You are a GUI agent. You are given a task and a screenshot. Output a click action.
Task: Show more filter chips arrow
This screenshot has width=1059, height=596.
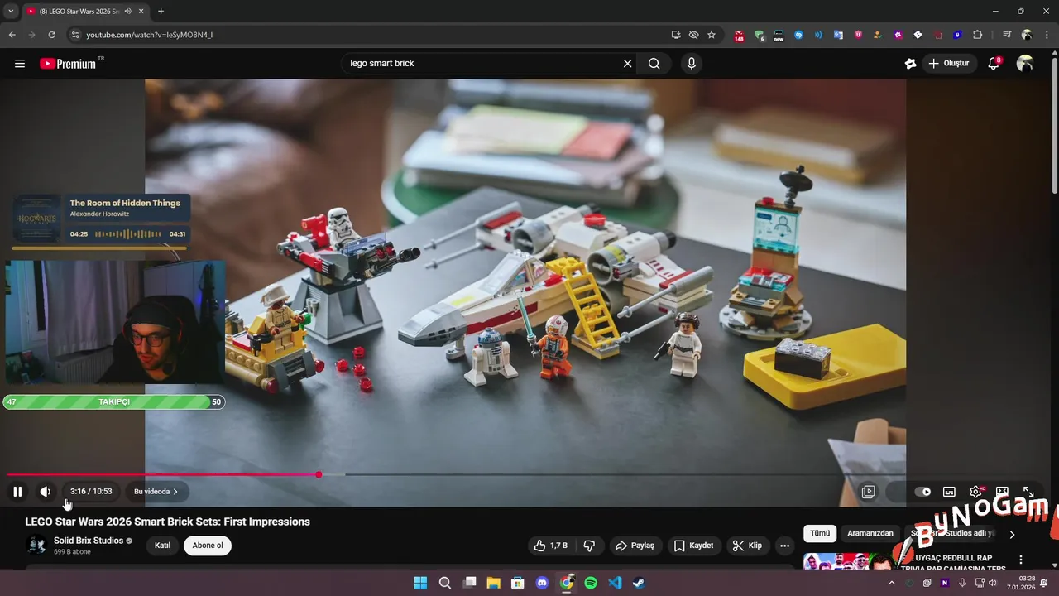1011,534
